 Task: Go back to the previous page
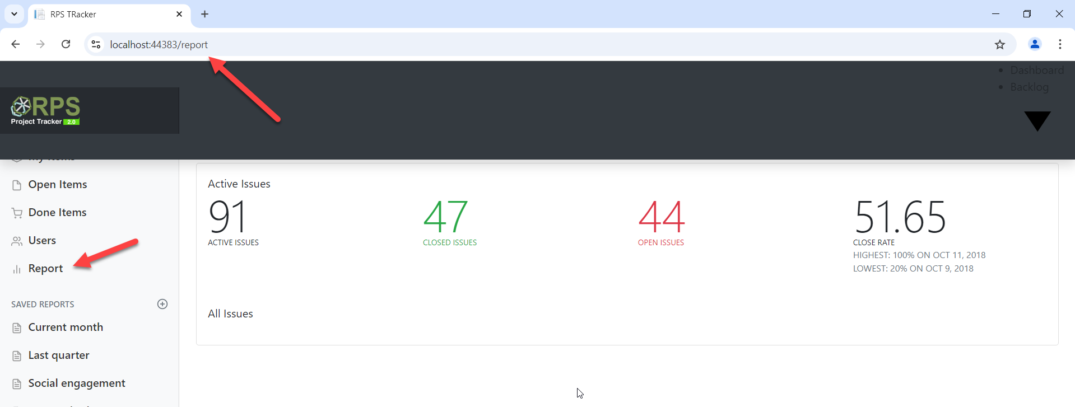coord(16,44)
